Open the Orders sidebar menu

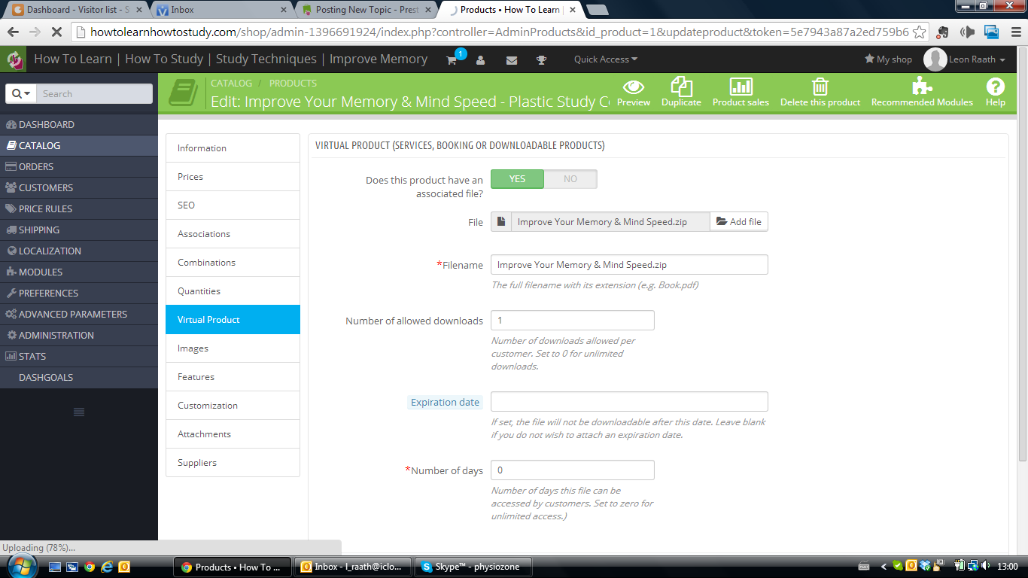coord(79,166)
